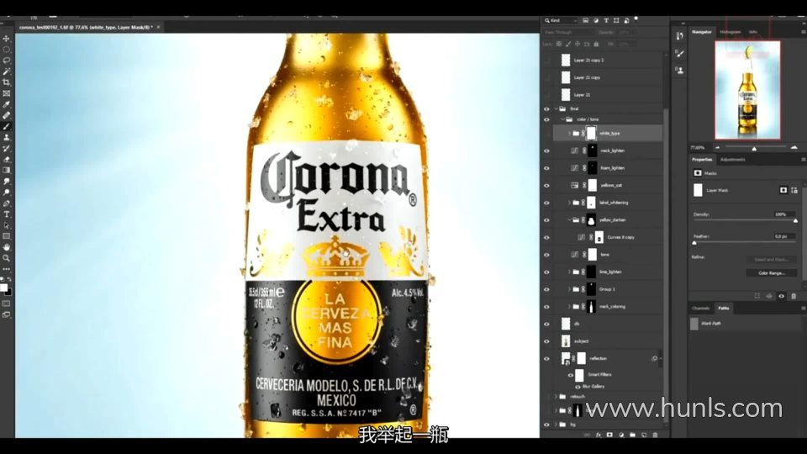Image resolution: width=807 pixels, height=454 pixels.
Task: Expand the white_type group
Action: click(569, 134)
